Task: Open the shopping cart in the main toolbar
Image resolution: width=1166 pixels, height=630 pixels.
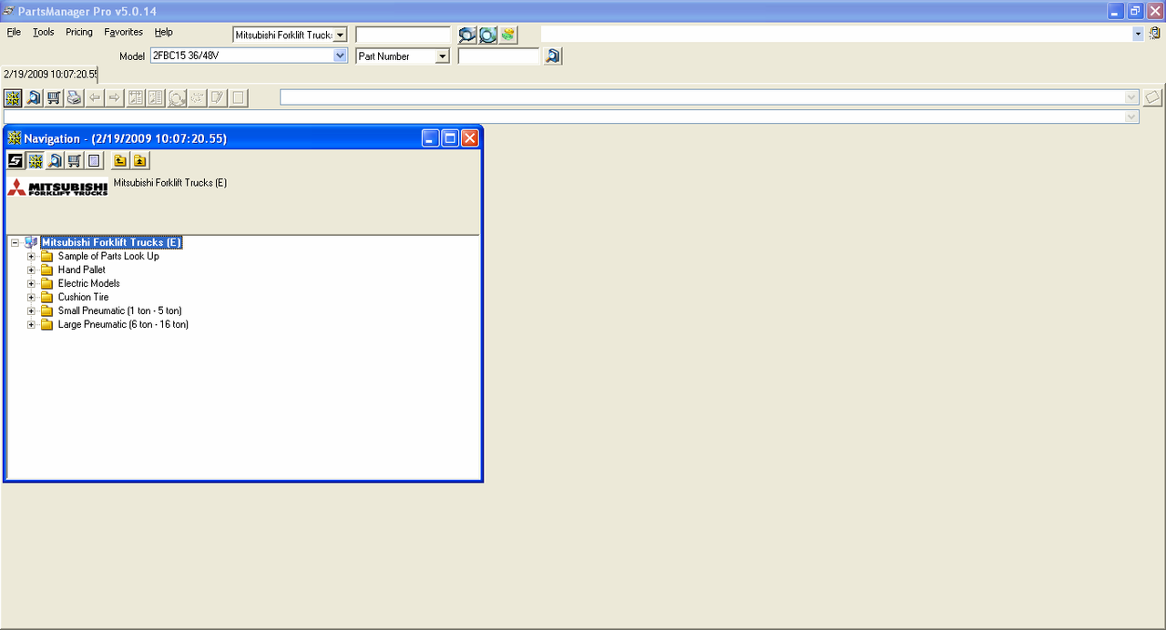Action: coord(54,97)
